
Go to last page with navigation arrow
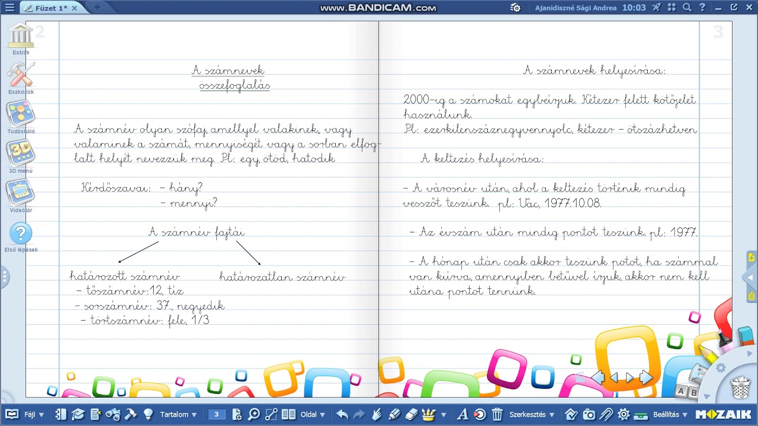[646, 377]
